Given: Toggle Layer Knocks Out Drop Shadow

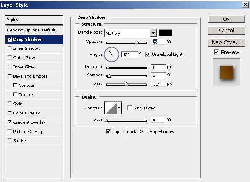Looking at the screenshot, I should click(108, 131).
